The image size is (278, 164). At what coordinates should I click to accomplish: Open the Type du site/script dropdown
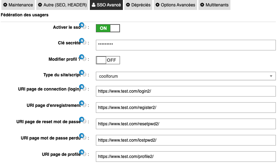[x=186, y=76]
